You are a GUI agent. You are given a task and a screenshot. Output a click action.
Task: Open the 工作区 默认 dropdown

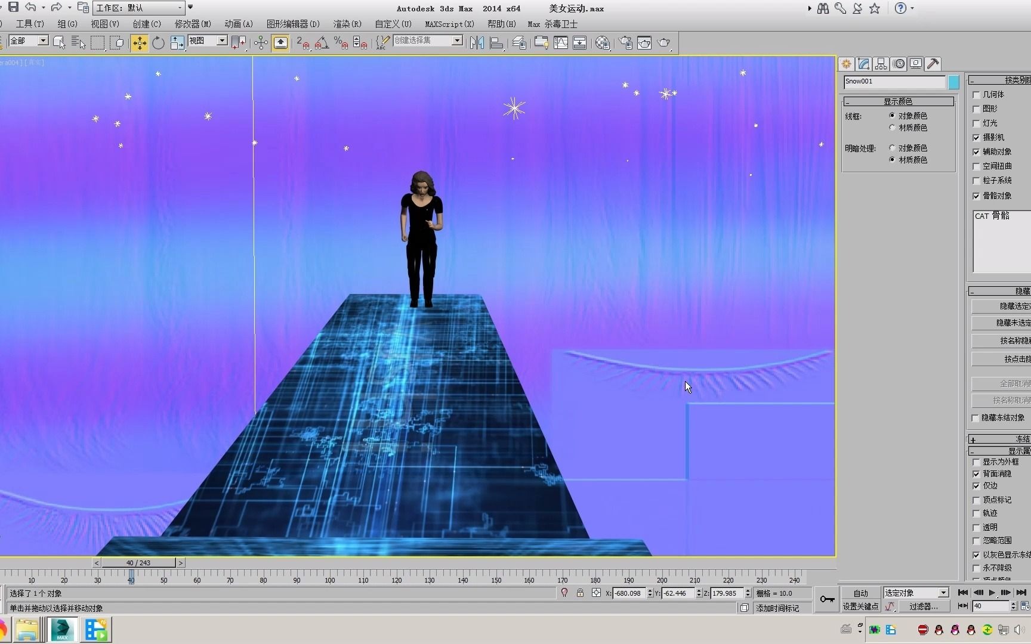(179, 8)
